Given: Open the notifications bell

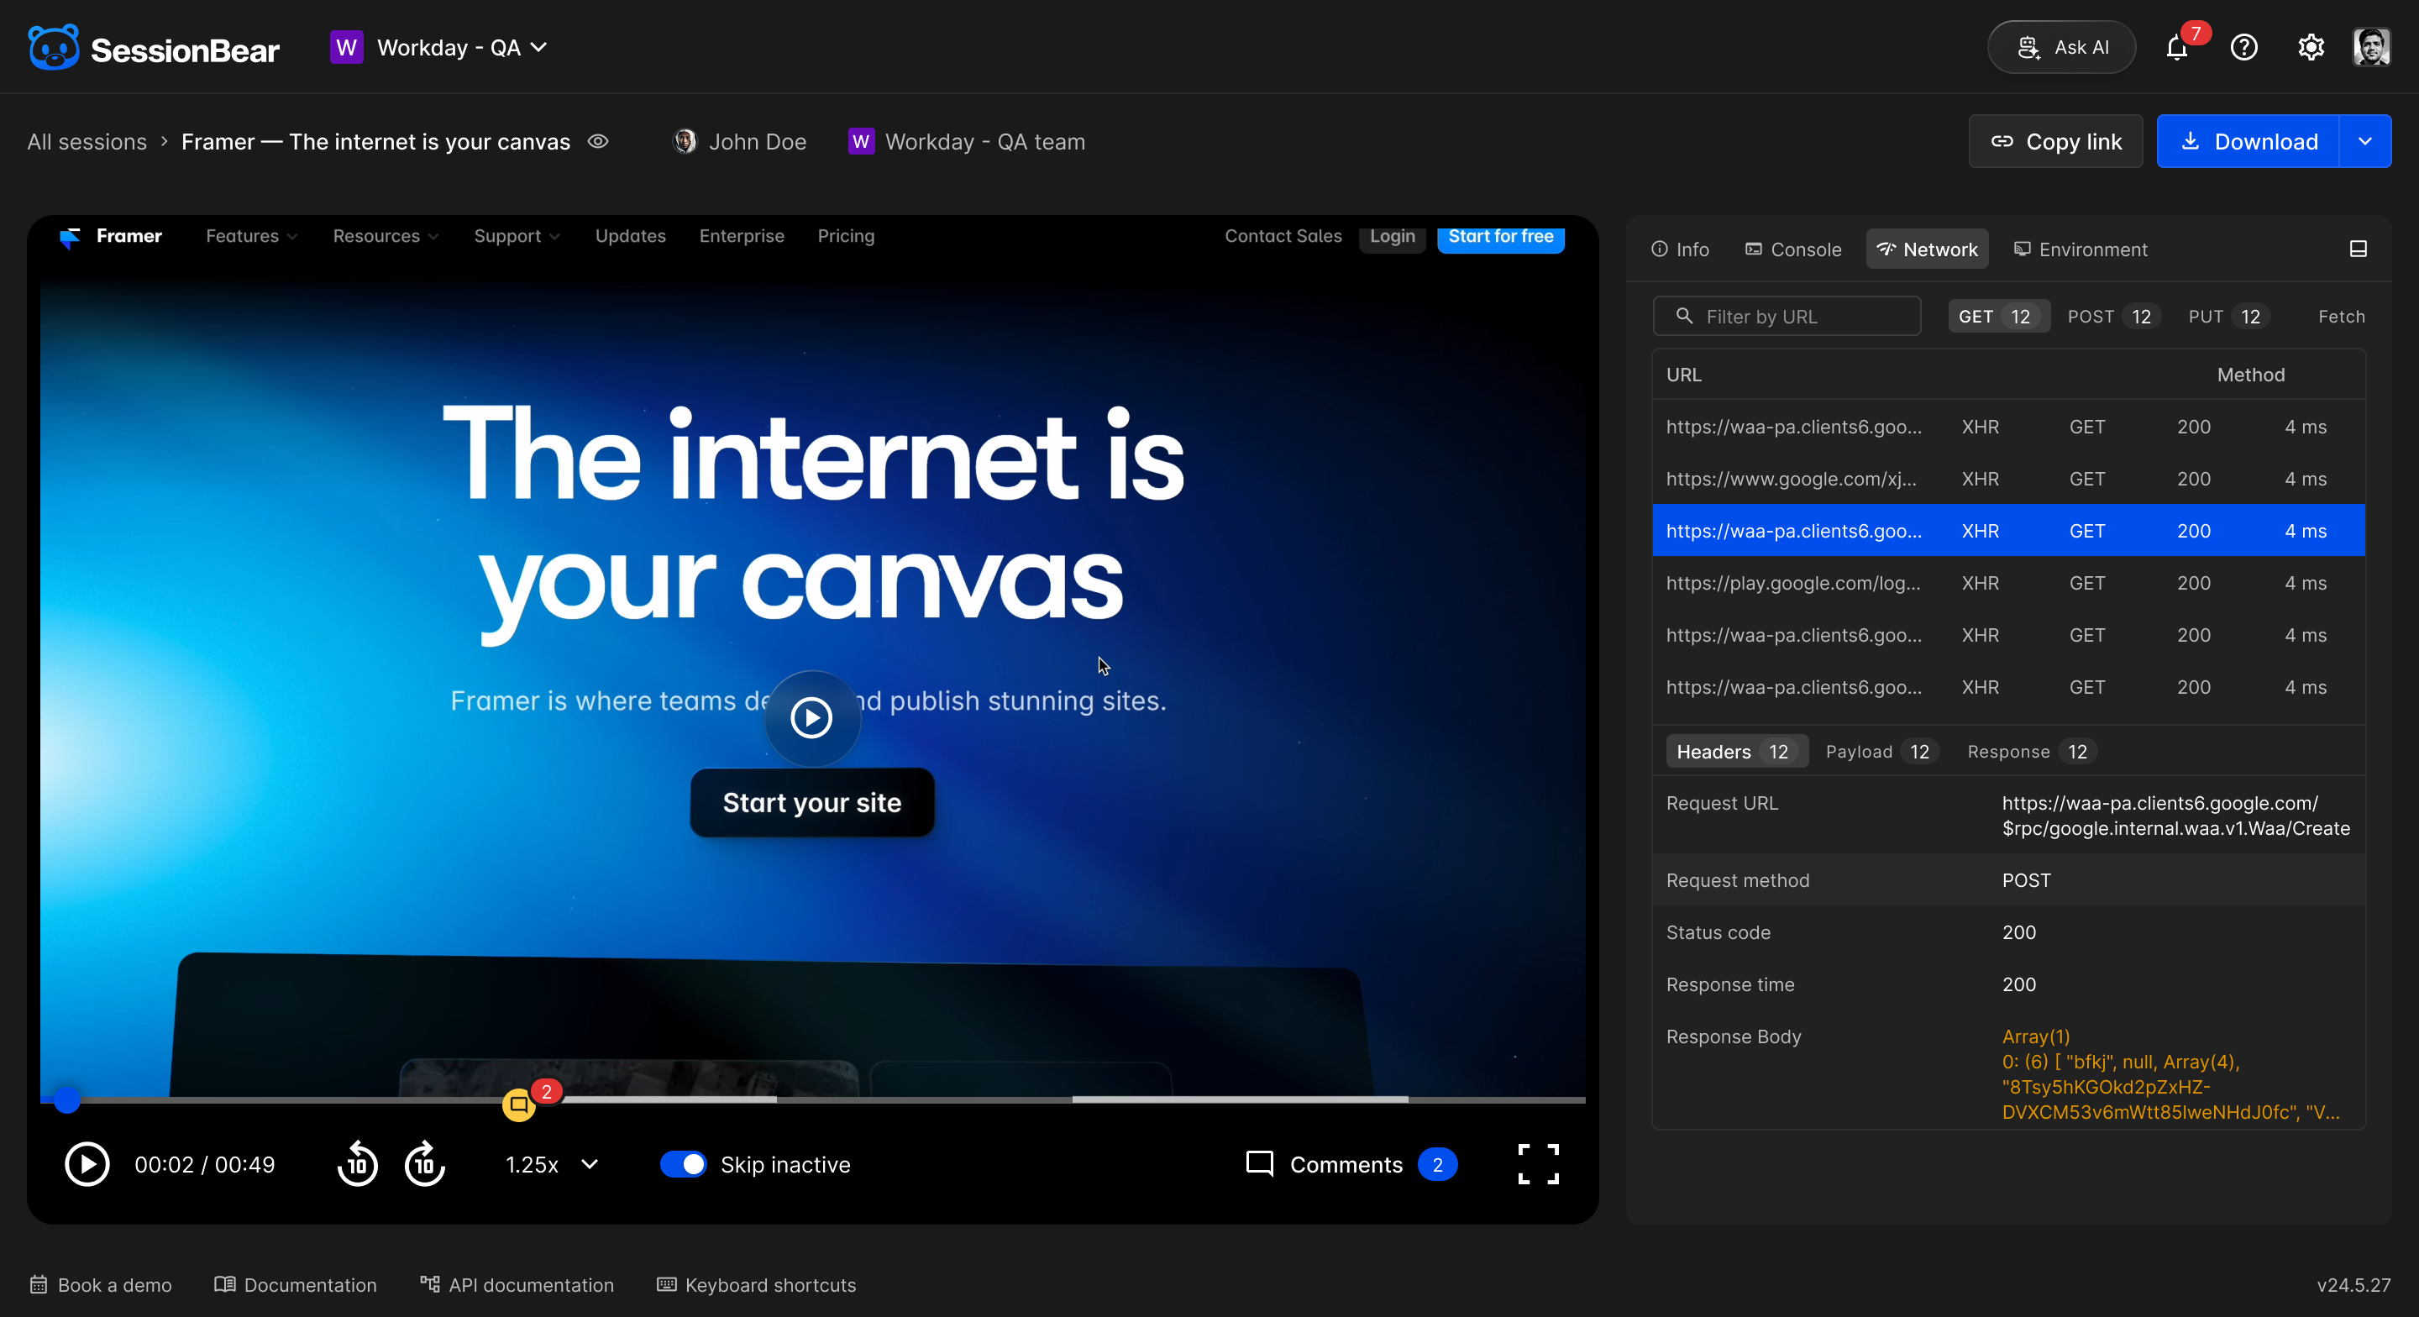Looking at the screenshot, I should click(2177, 48).
